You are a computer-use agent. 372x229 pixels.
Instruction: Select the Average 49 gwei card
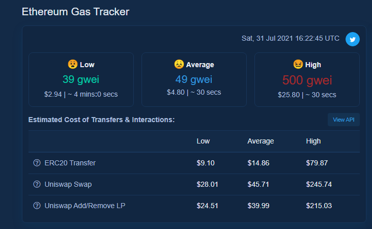click(194, 79)
